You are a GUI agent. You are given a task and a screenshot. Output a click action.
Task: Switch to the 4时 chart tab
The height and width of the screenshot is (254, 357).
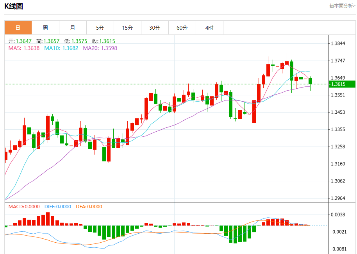(x=209, y=28)
